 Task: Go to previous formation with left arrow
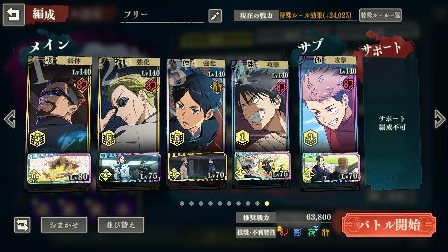click(10, 119)
